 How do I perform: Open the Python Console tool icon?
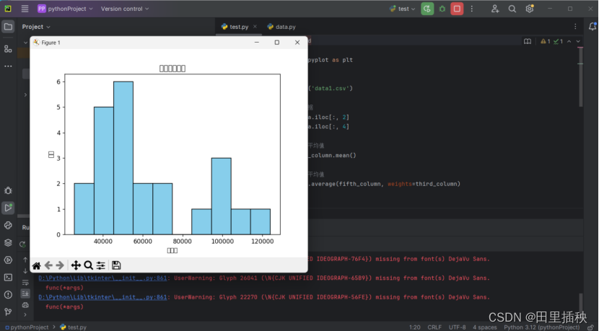click(x=8, y=225)
